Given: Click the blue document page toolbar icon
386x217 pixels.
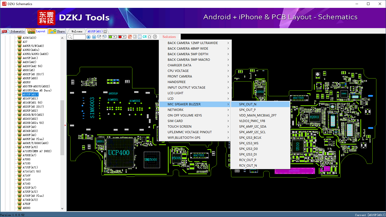Looking at the screenshot, I should [140, 37].
